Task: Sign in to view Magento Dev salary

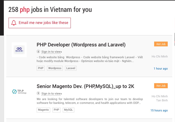Action: click(x=51, y=94)
